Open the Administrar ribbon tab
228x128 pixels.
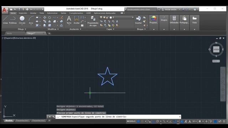point(52,13)
